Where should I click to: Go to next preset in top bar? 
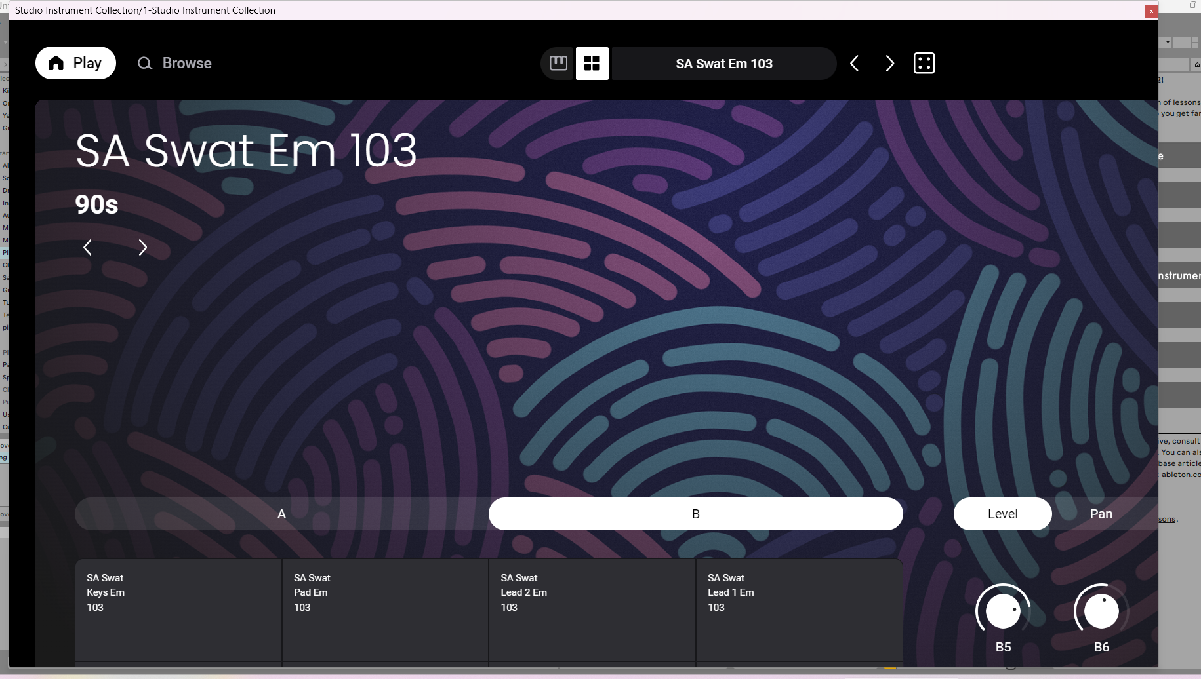pos(889,64)
